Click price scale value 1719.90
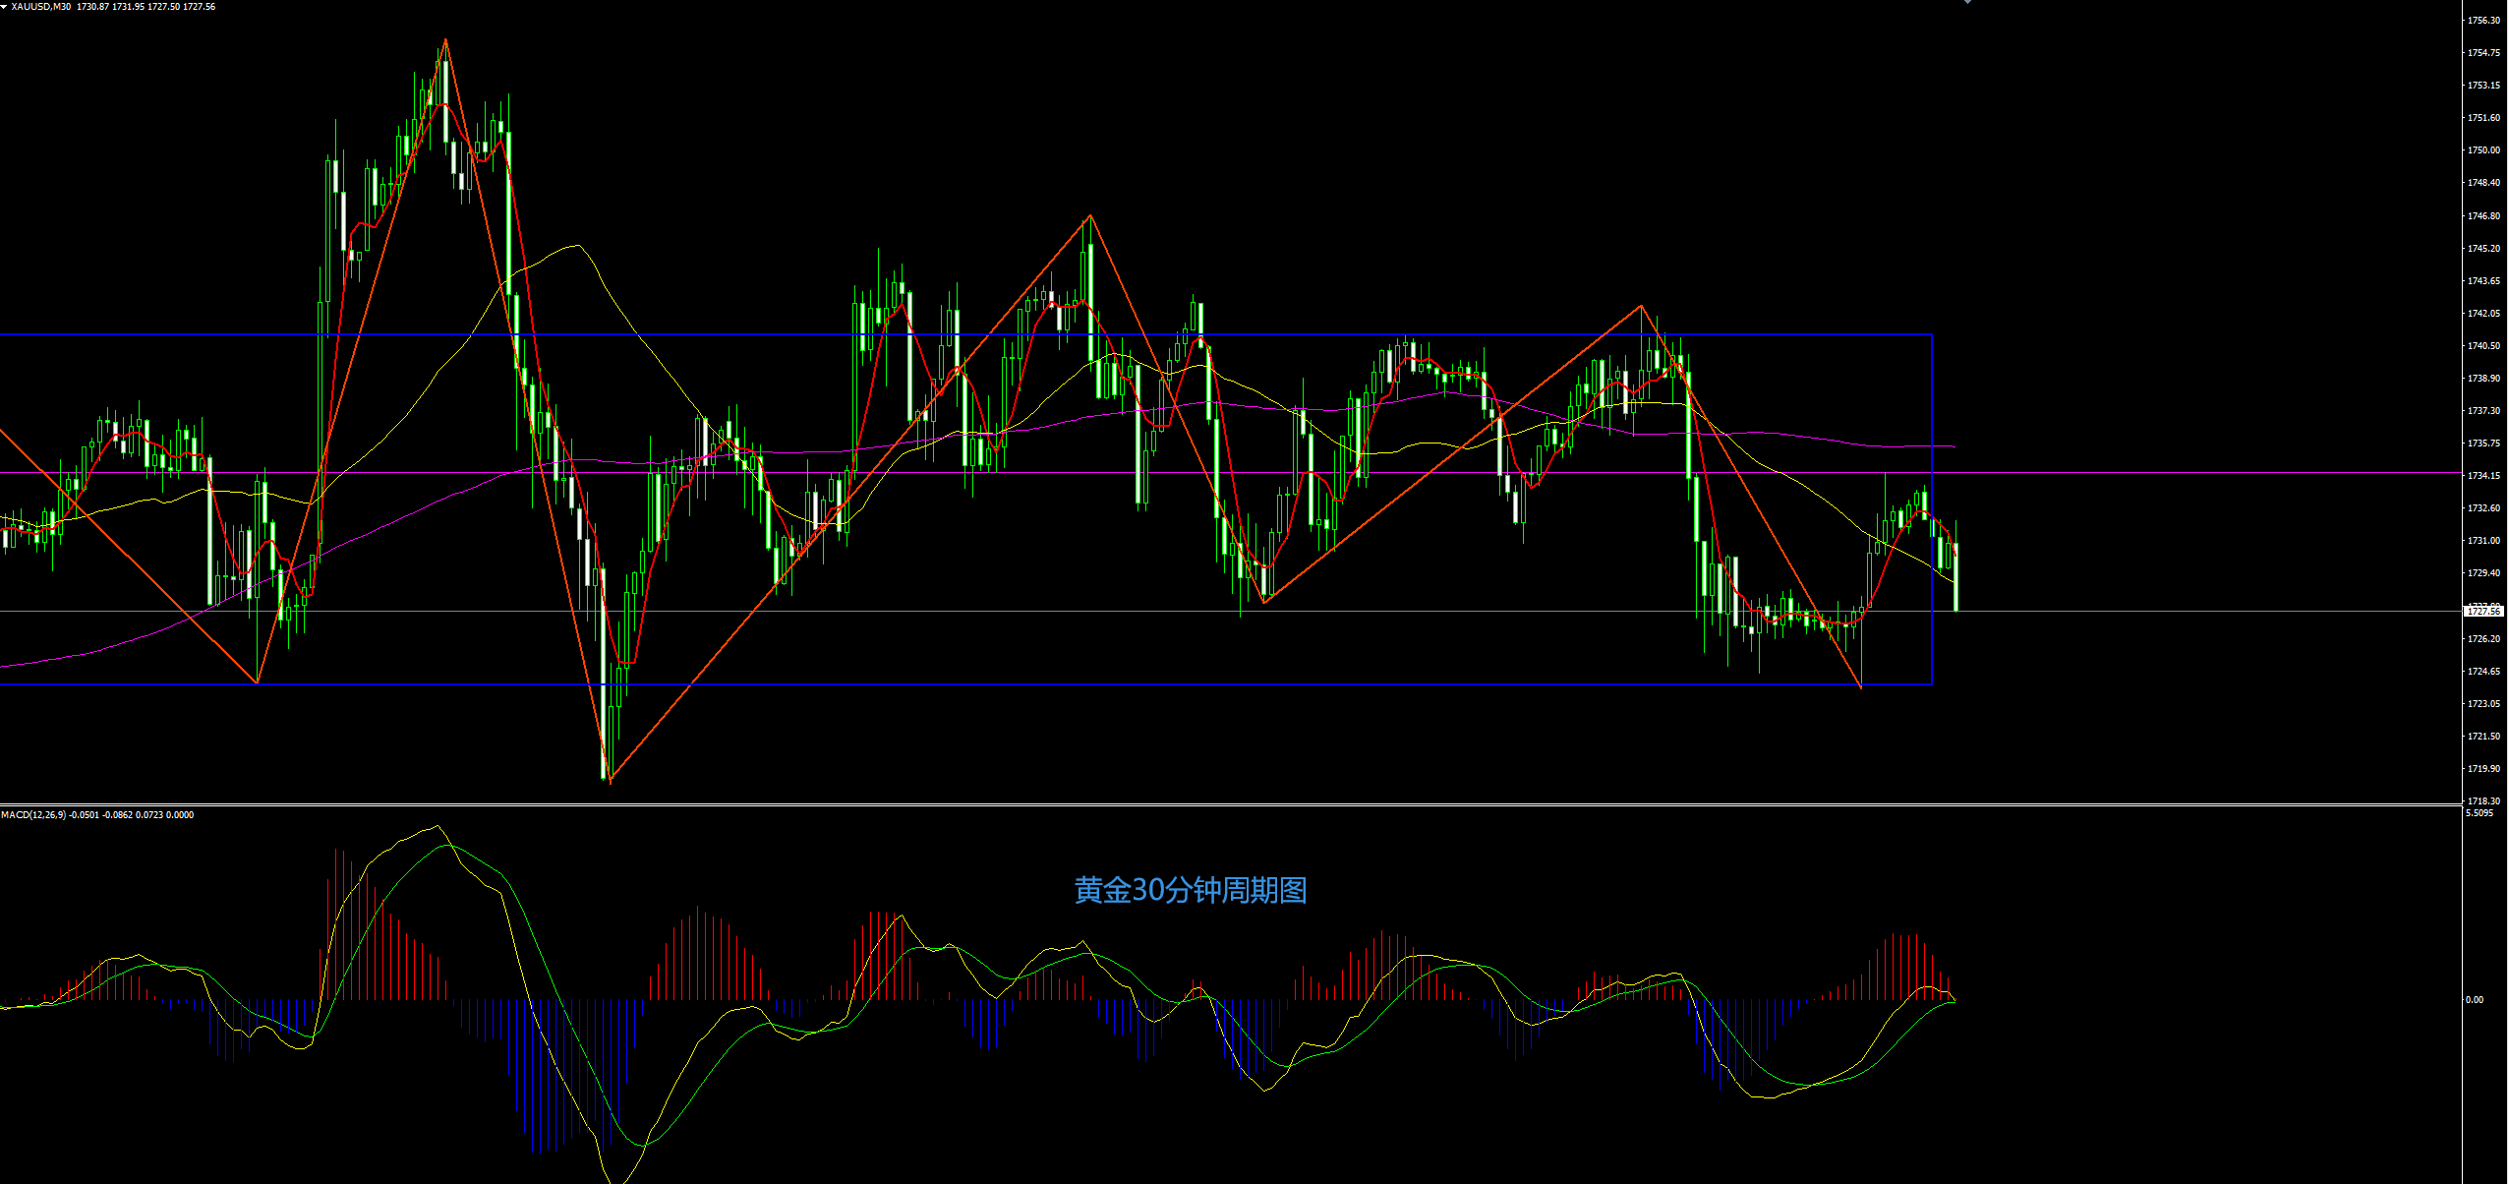Image resolution: width=2509 pixels, height=1184 pixels. [x=2483, y=769]
